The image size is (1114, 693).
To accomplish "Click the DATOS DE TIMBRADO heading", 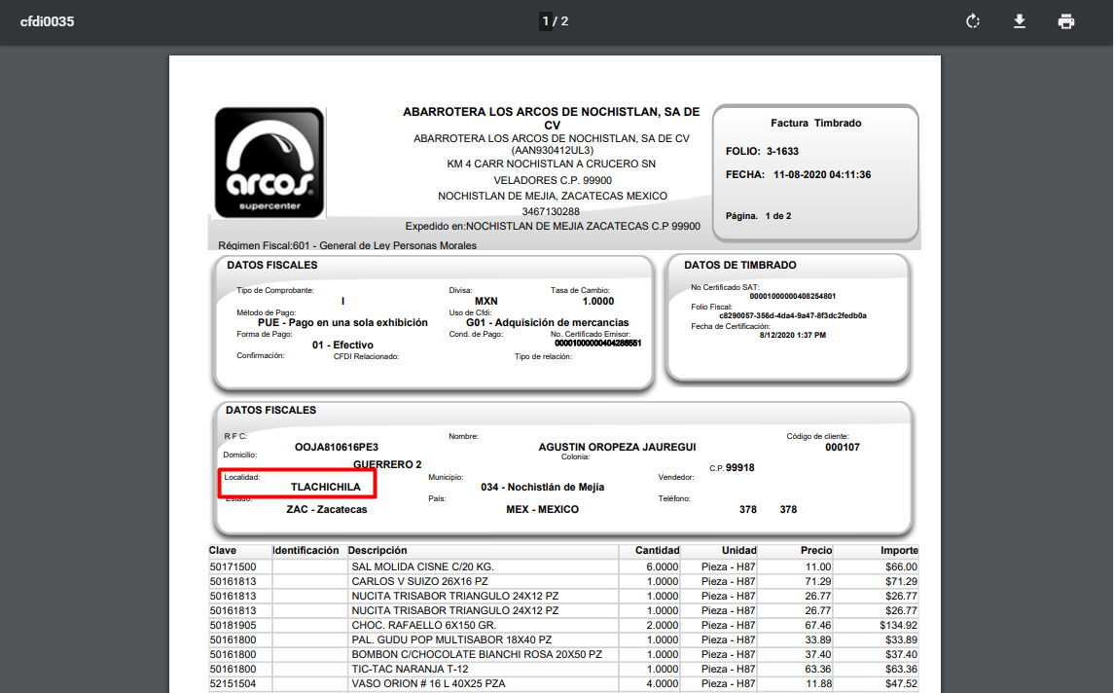I will coord(739,265).
